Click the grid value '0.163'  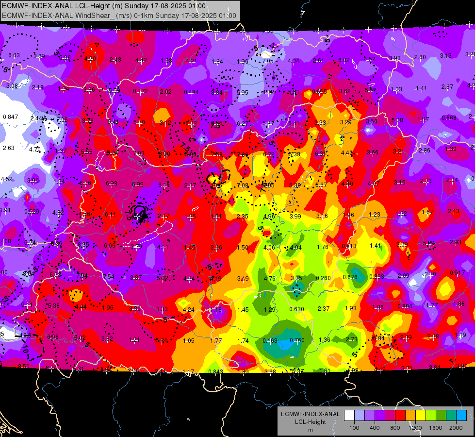tap(270, 340)
